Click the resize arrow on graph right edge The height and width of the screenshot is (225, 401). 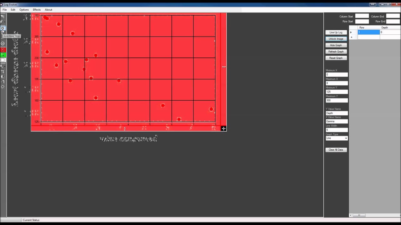pyautogui.click(x=224, y=67)
